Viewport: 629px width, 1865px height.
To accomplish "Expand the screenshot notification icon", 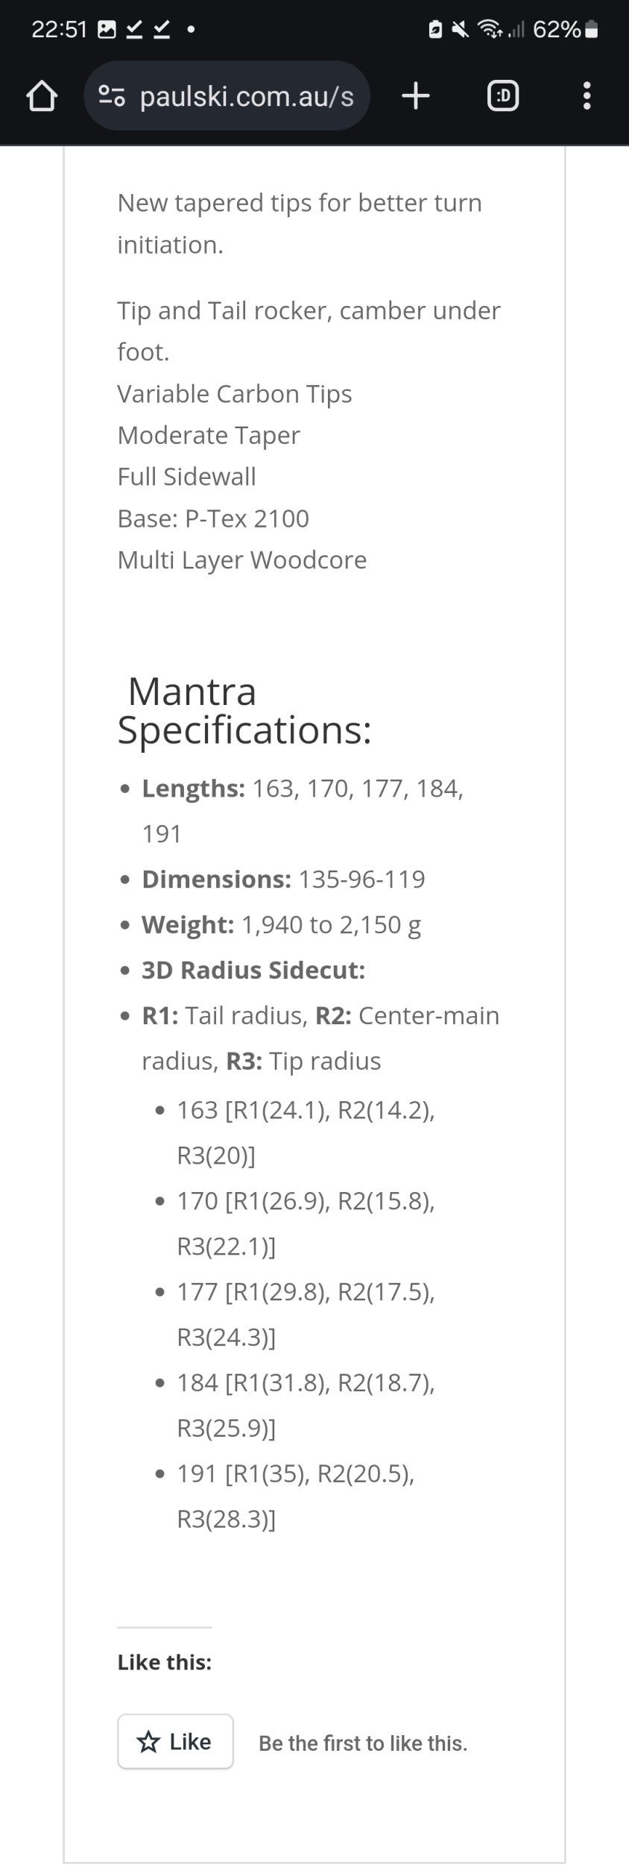I will [x=108, y=30].
